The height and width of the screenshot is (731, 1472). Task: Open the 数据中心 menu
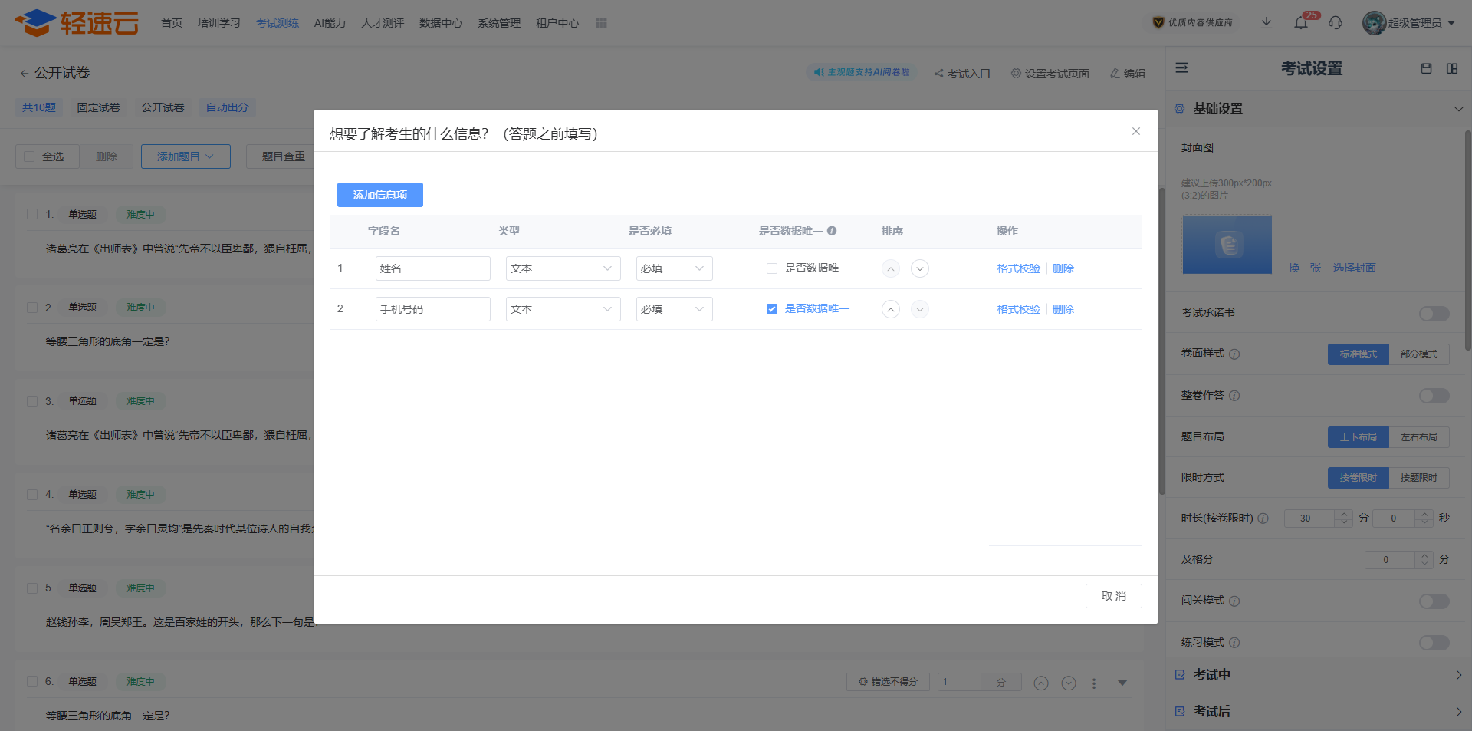click(x=441, y=23)
